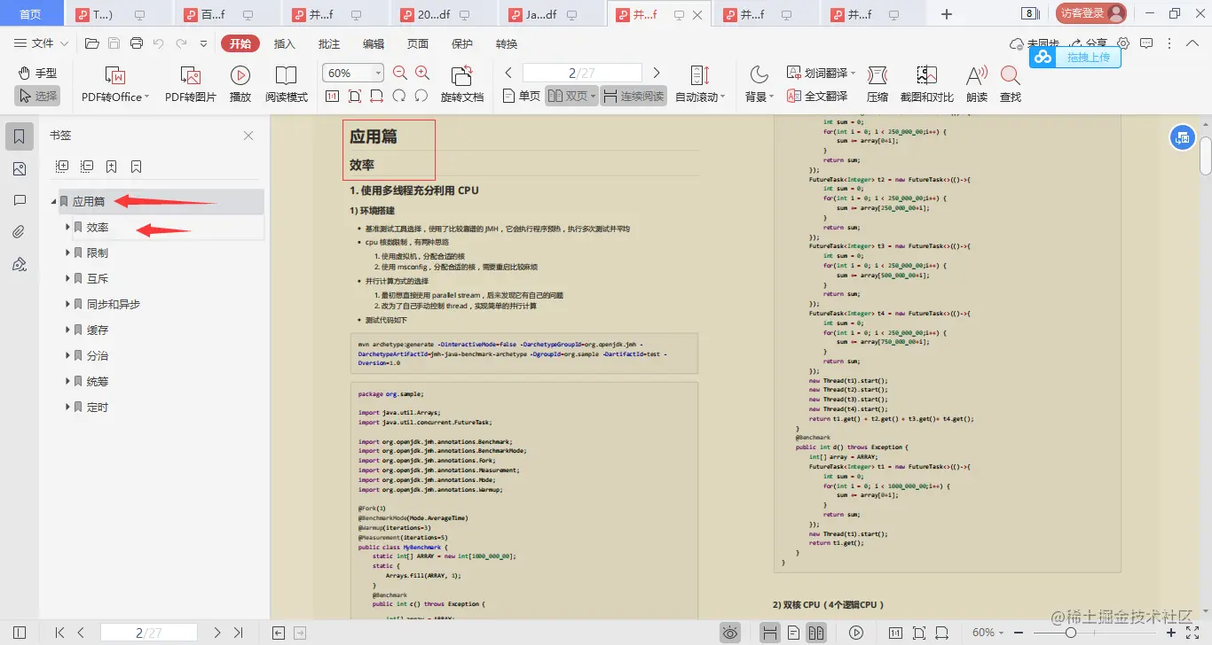Viewport: 1212px width, 645px height.
Task: Open the comments panel in left sidebar
Action: pyautogui.click(x=20, y=201)
